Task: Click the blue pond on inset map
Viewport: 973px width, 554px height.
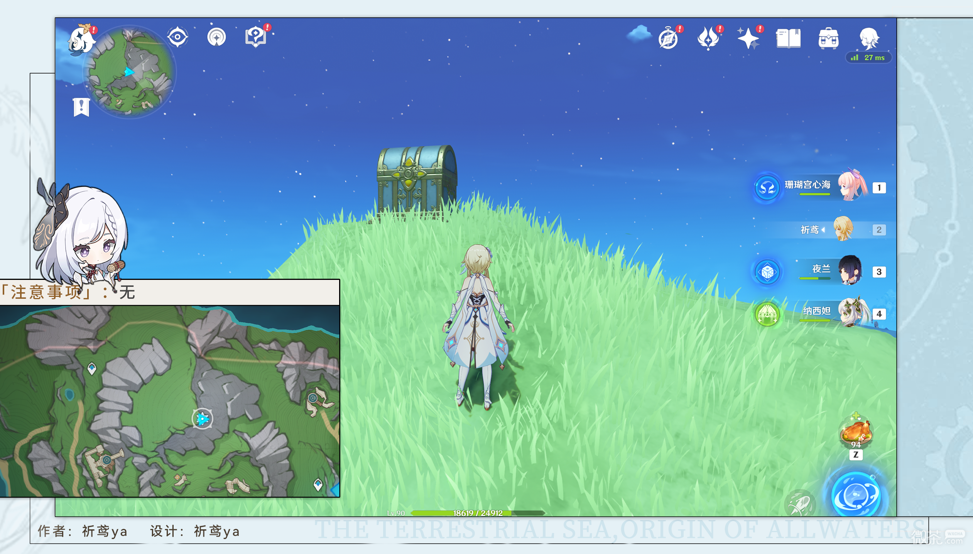Action: (69, 394)
